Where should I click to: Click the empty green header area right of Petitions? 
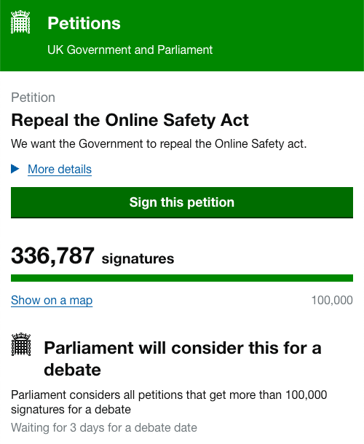pos(241,23)
